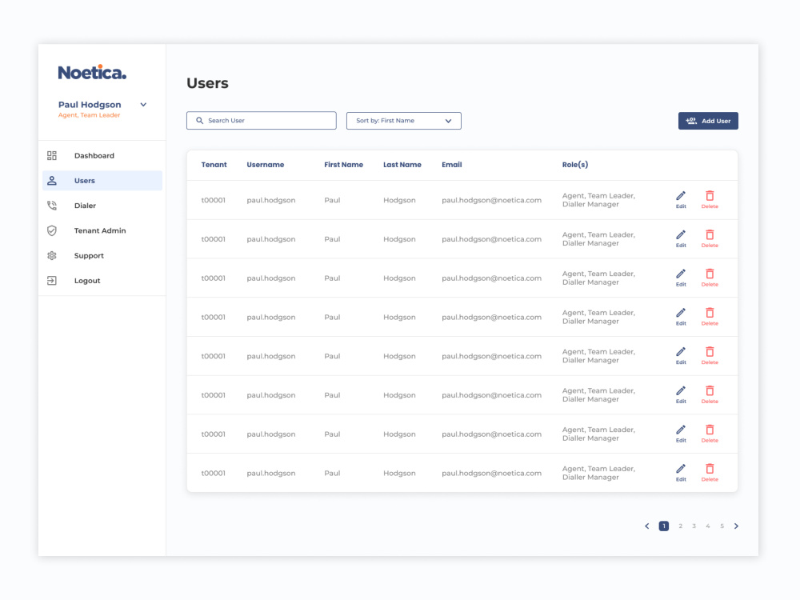
Task: Open Edit for the fourth table row
Action: (x=681, y=316)
